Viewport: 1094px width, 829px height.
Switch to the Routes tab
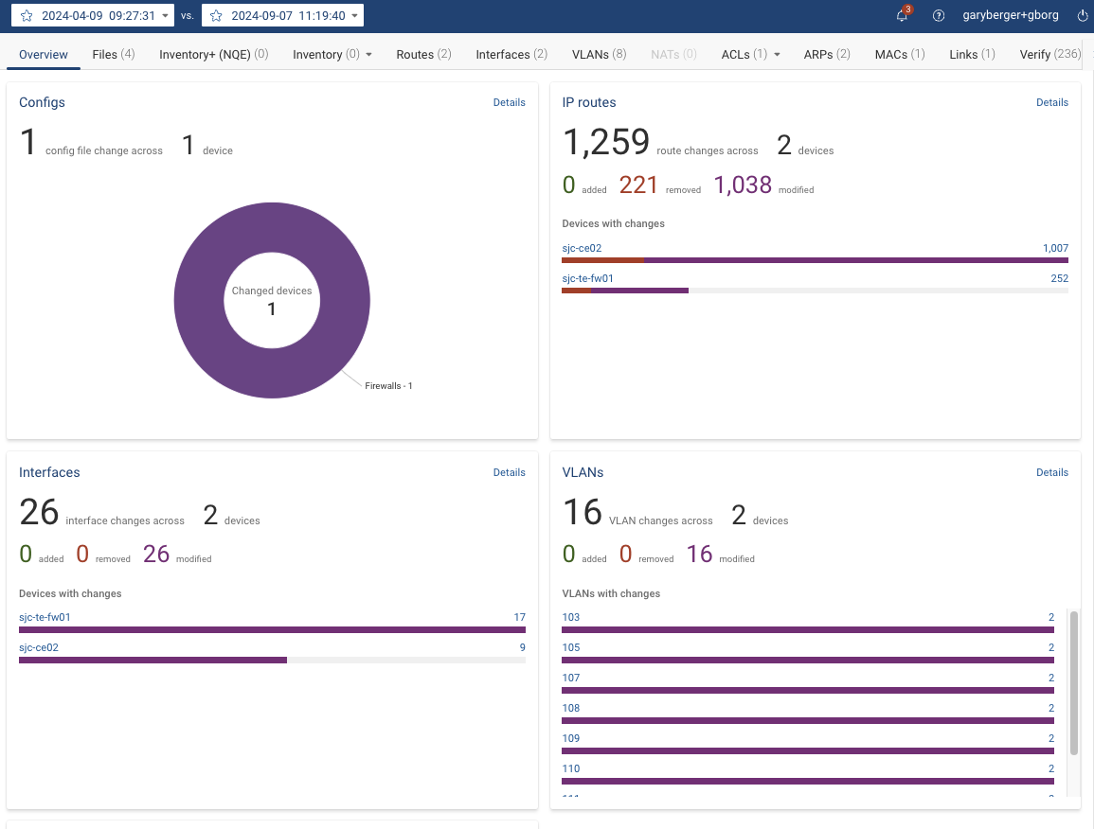[423, 55]
